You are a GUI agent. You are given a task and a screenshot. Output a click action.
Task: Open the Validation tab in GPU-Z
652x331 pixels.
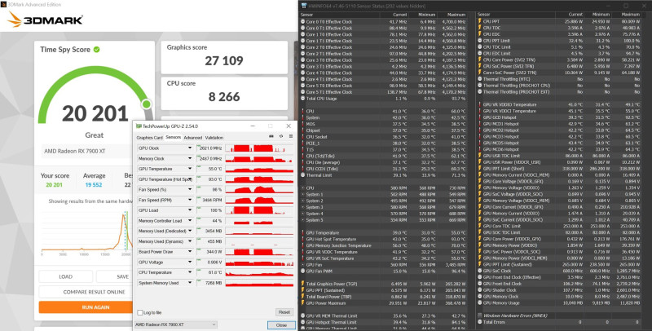pyautogui.click(x=214, y=138)
